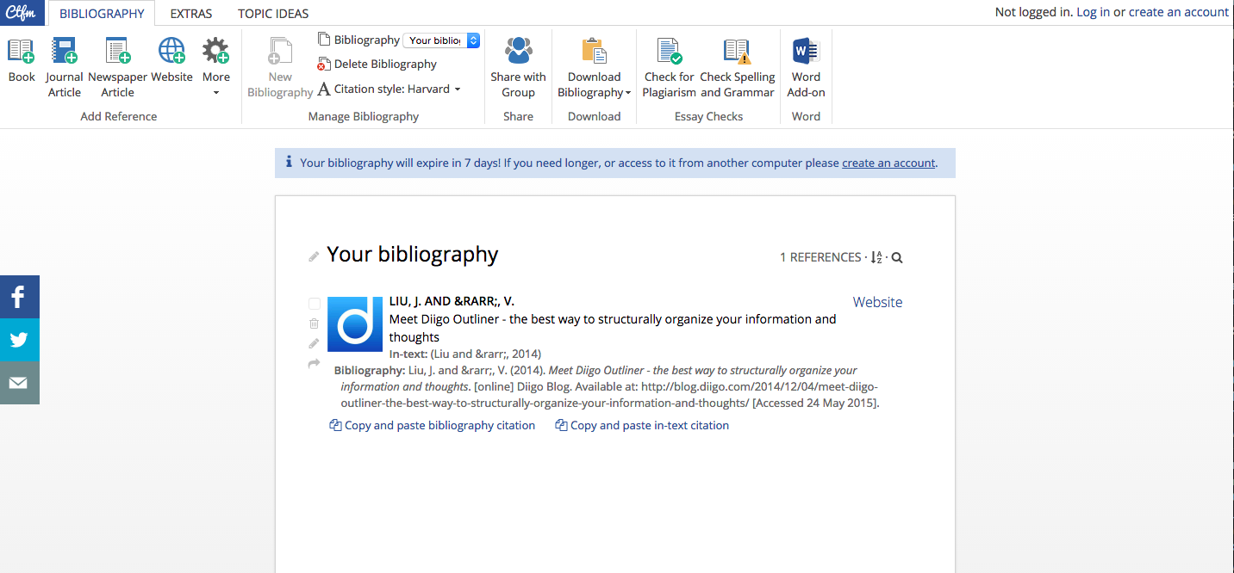Add a Journal Article reference

64,68
